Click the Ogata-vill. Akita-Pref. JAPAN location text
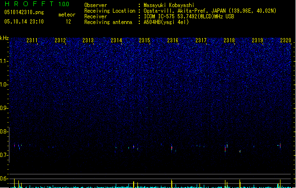The width and height of the screenshot is (296, 188). coord(210,11)
